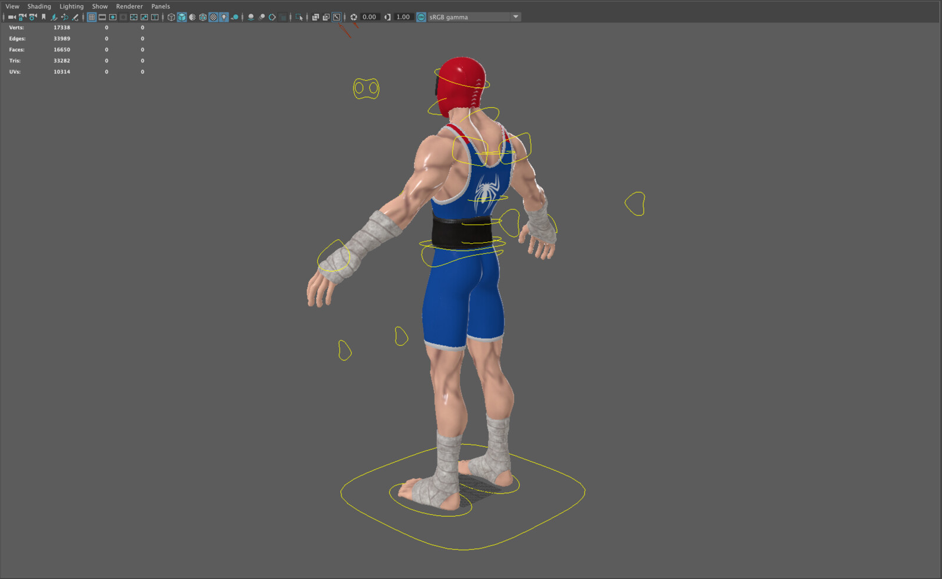Click the Faces: label
Image resolution: width=942 pixels, height=579 pixels.
[x=16, y=50]
